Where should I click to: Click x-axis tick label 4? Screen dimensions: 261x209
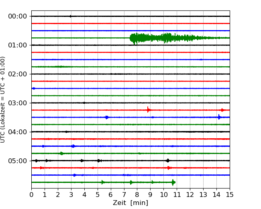click(84, 195)
